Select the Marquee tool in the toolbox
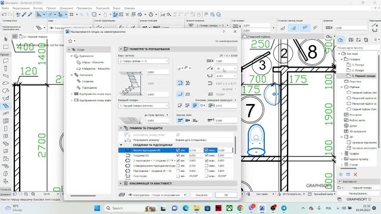381x214 pixels. [x=6, y=46]
